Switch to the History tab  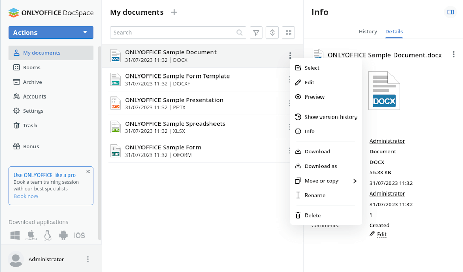click(367, 32)
